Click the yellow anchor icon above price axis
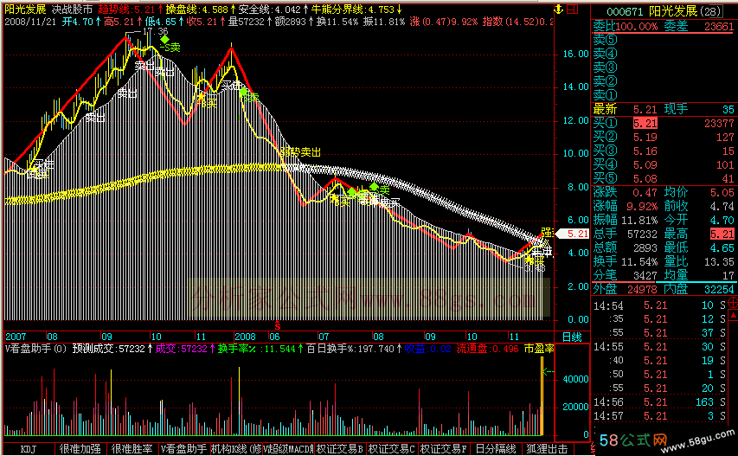Screen dimensions: 738x456 (x=559, y=9)
